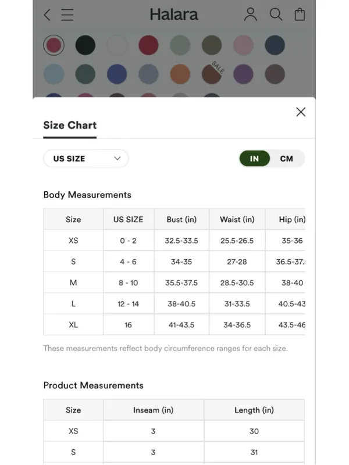The width and height of the screenshot is (349, 465).
Task: Choose the white color swatch
Action: click(117, 45)
